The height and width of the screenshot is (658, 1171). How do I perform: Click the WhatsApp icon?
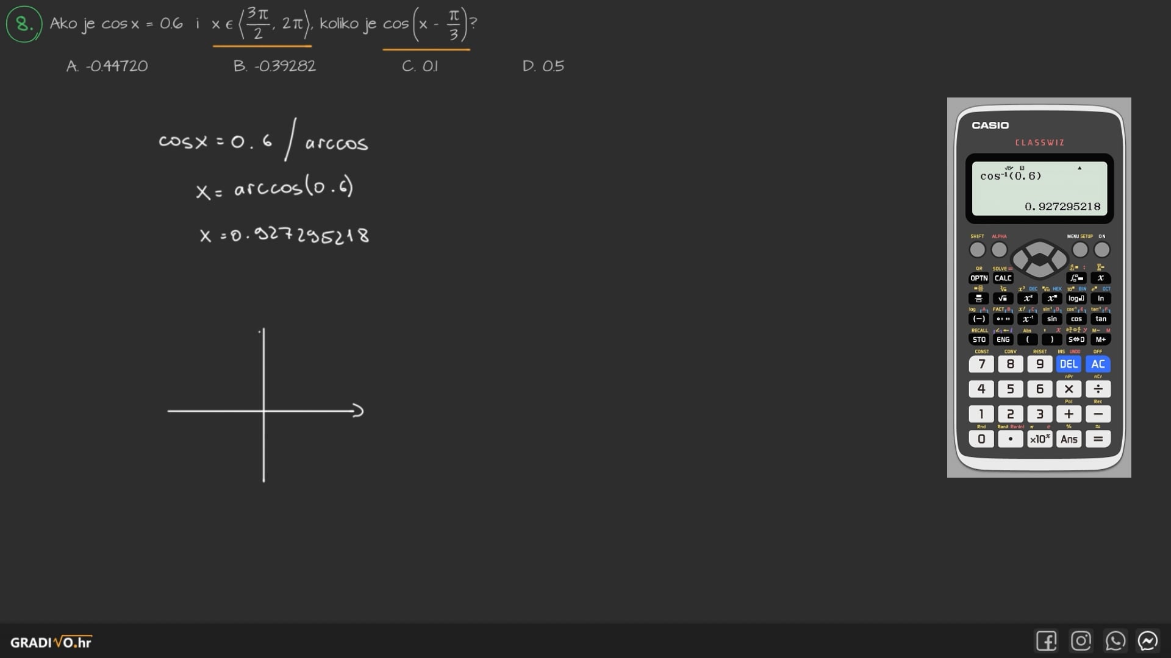click(x=1115, y=641)
